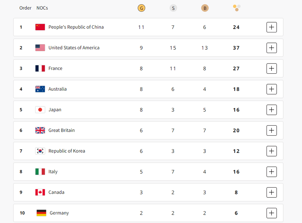The width and height of the screenshot is (302, 223).
Task: Click the Great Britain flag icon
Action: [x=40, y=130]
